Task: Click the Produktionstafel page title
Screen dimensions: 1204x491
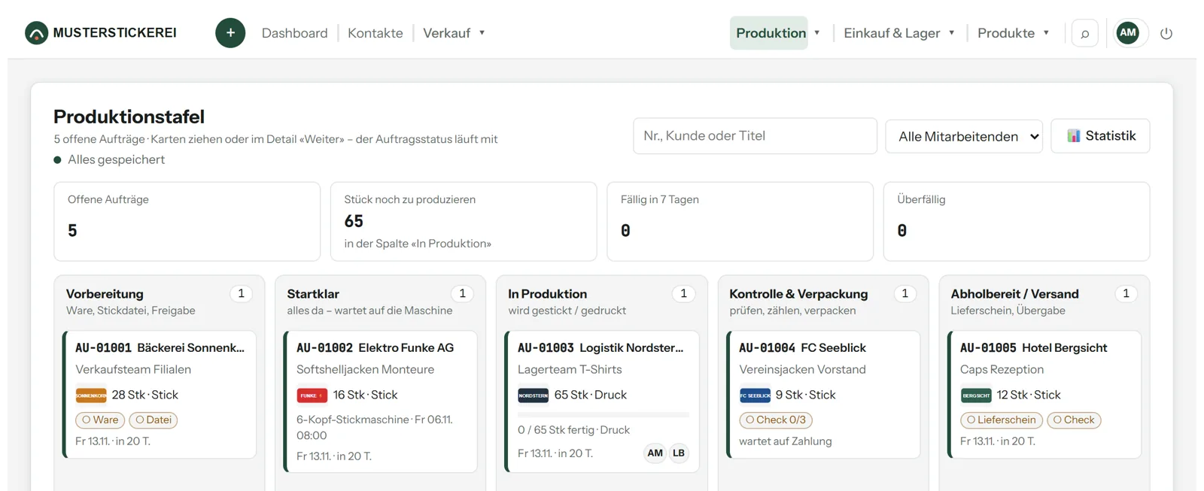Action: [x=129, y=117]
